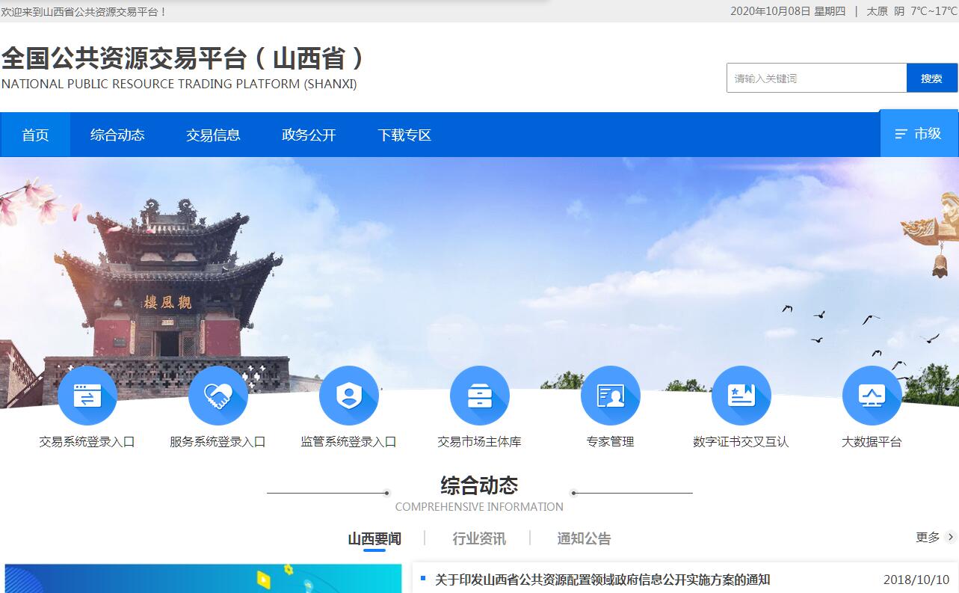The image size is (959, 593).
Task: Switch to the 通知公告 tab
Action: pos(584,538)
